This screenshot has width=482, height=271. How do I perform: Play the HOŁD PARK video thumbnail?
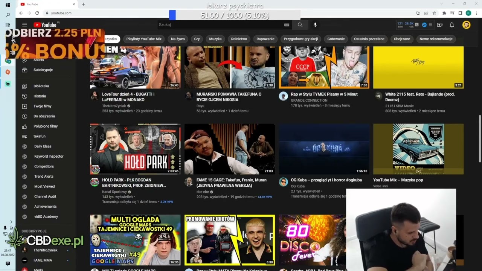click(135, 149)
